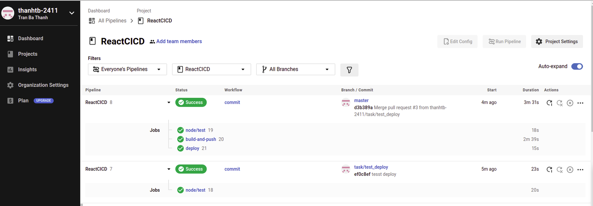The image size is (593, 206).
Task: Click the Add team members link
Action: click(x=179, y=41)
